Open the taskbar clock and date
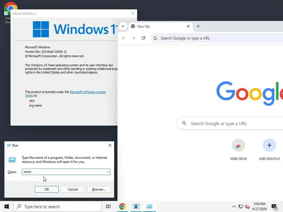The height and width of the screenshot is (212, 283). tap(260, 206)
